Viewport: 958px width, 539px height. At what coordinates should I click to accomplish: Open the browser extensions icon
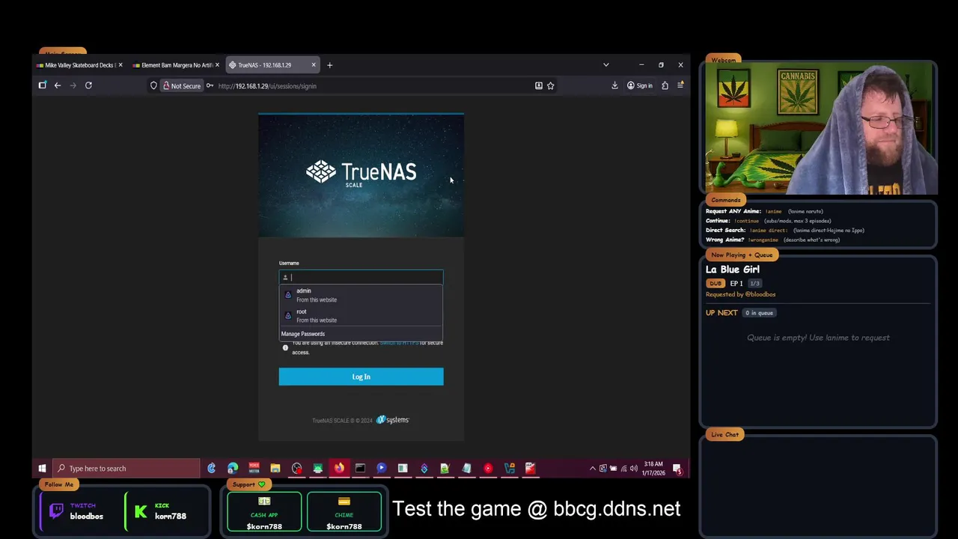pos(665,85)
